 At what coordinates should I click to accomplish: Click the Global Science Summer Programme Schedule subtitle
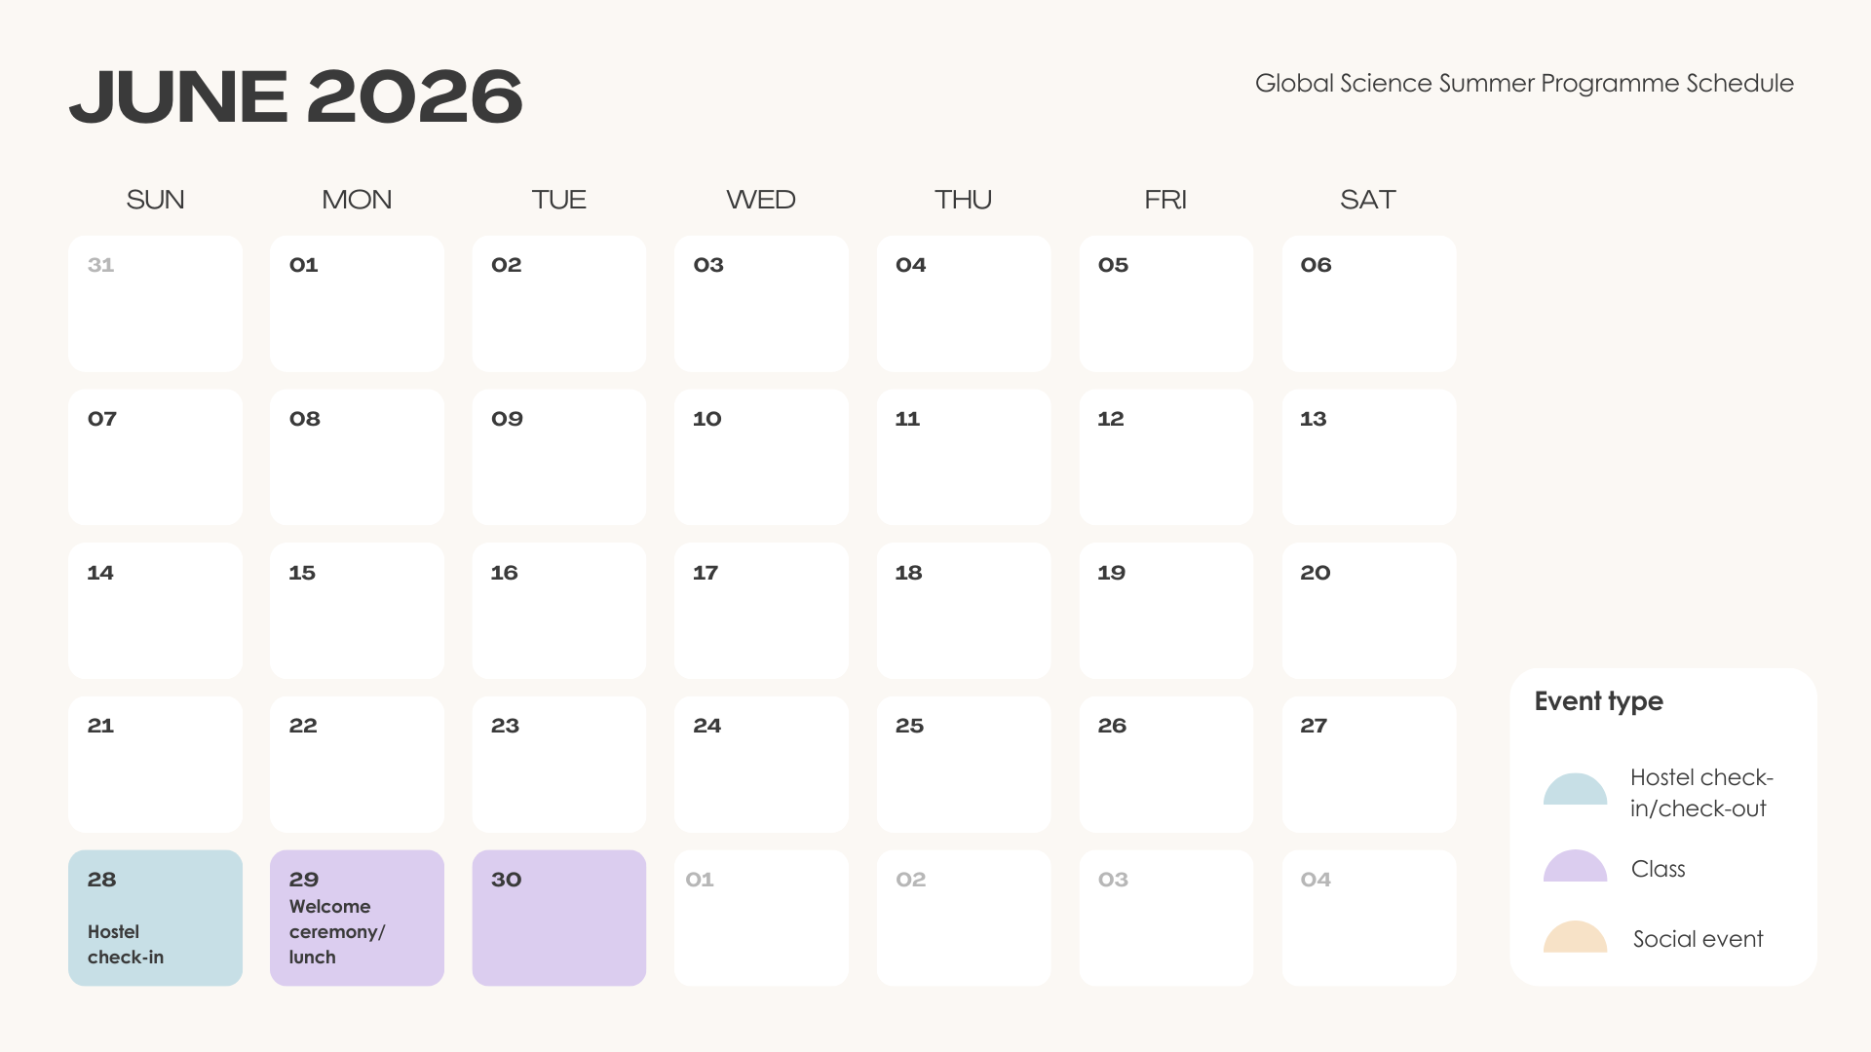1524,84
